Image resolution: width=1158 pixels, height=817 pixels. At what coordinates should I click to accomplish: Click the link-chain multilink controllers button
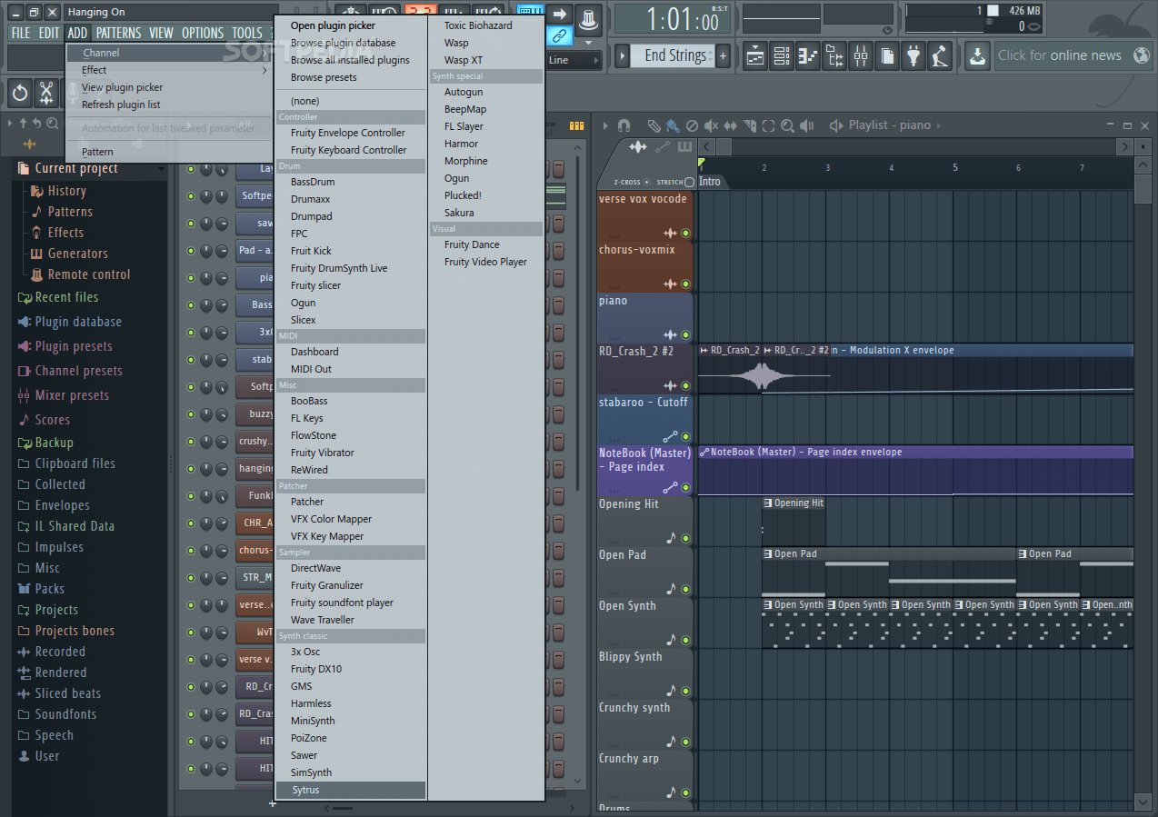(x=560, y=36)
